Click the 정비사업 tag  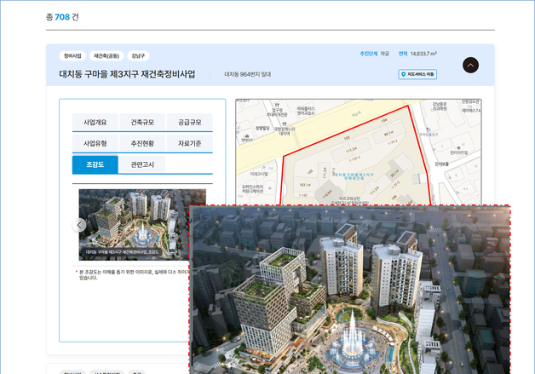72,56
